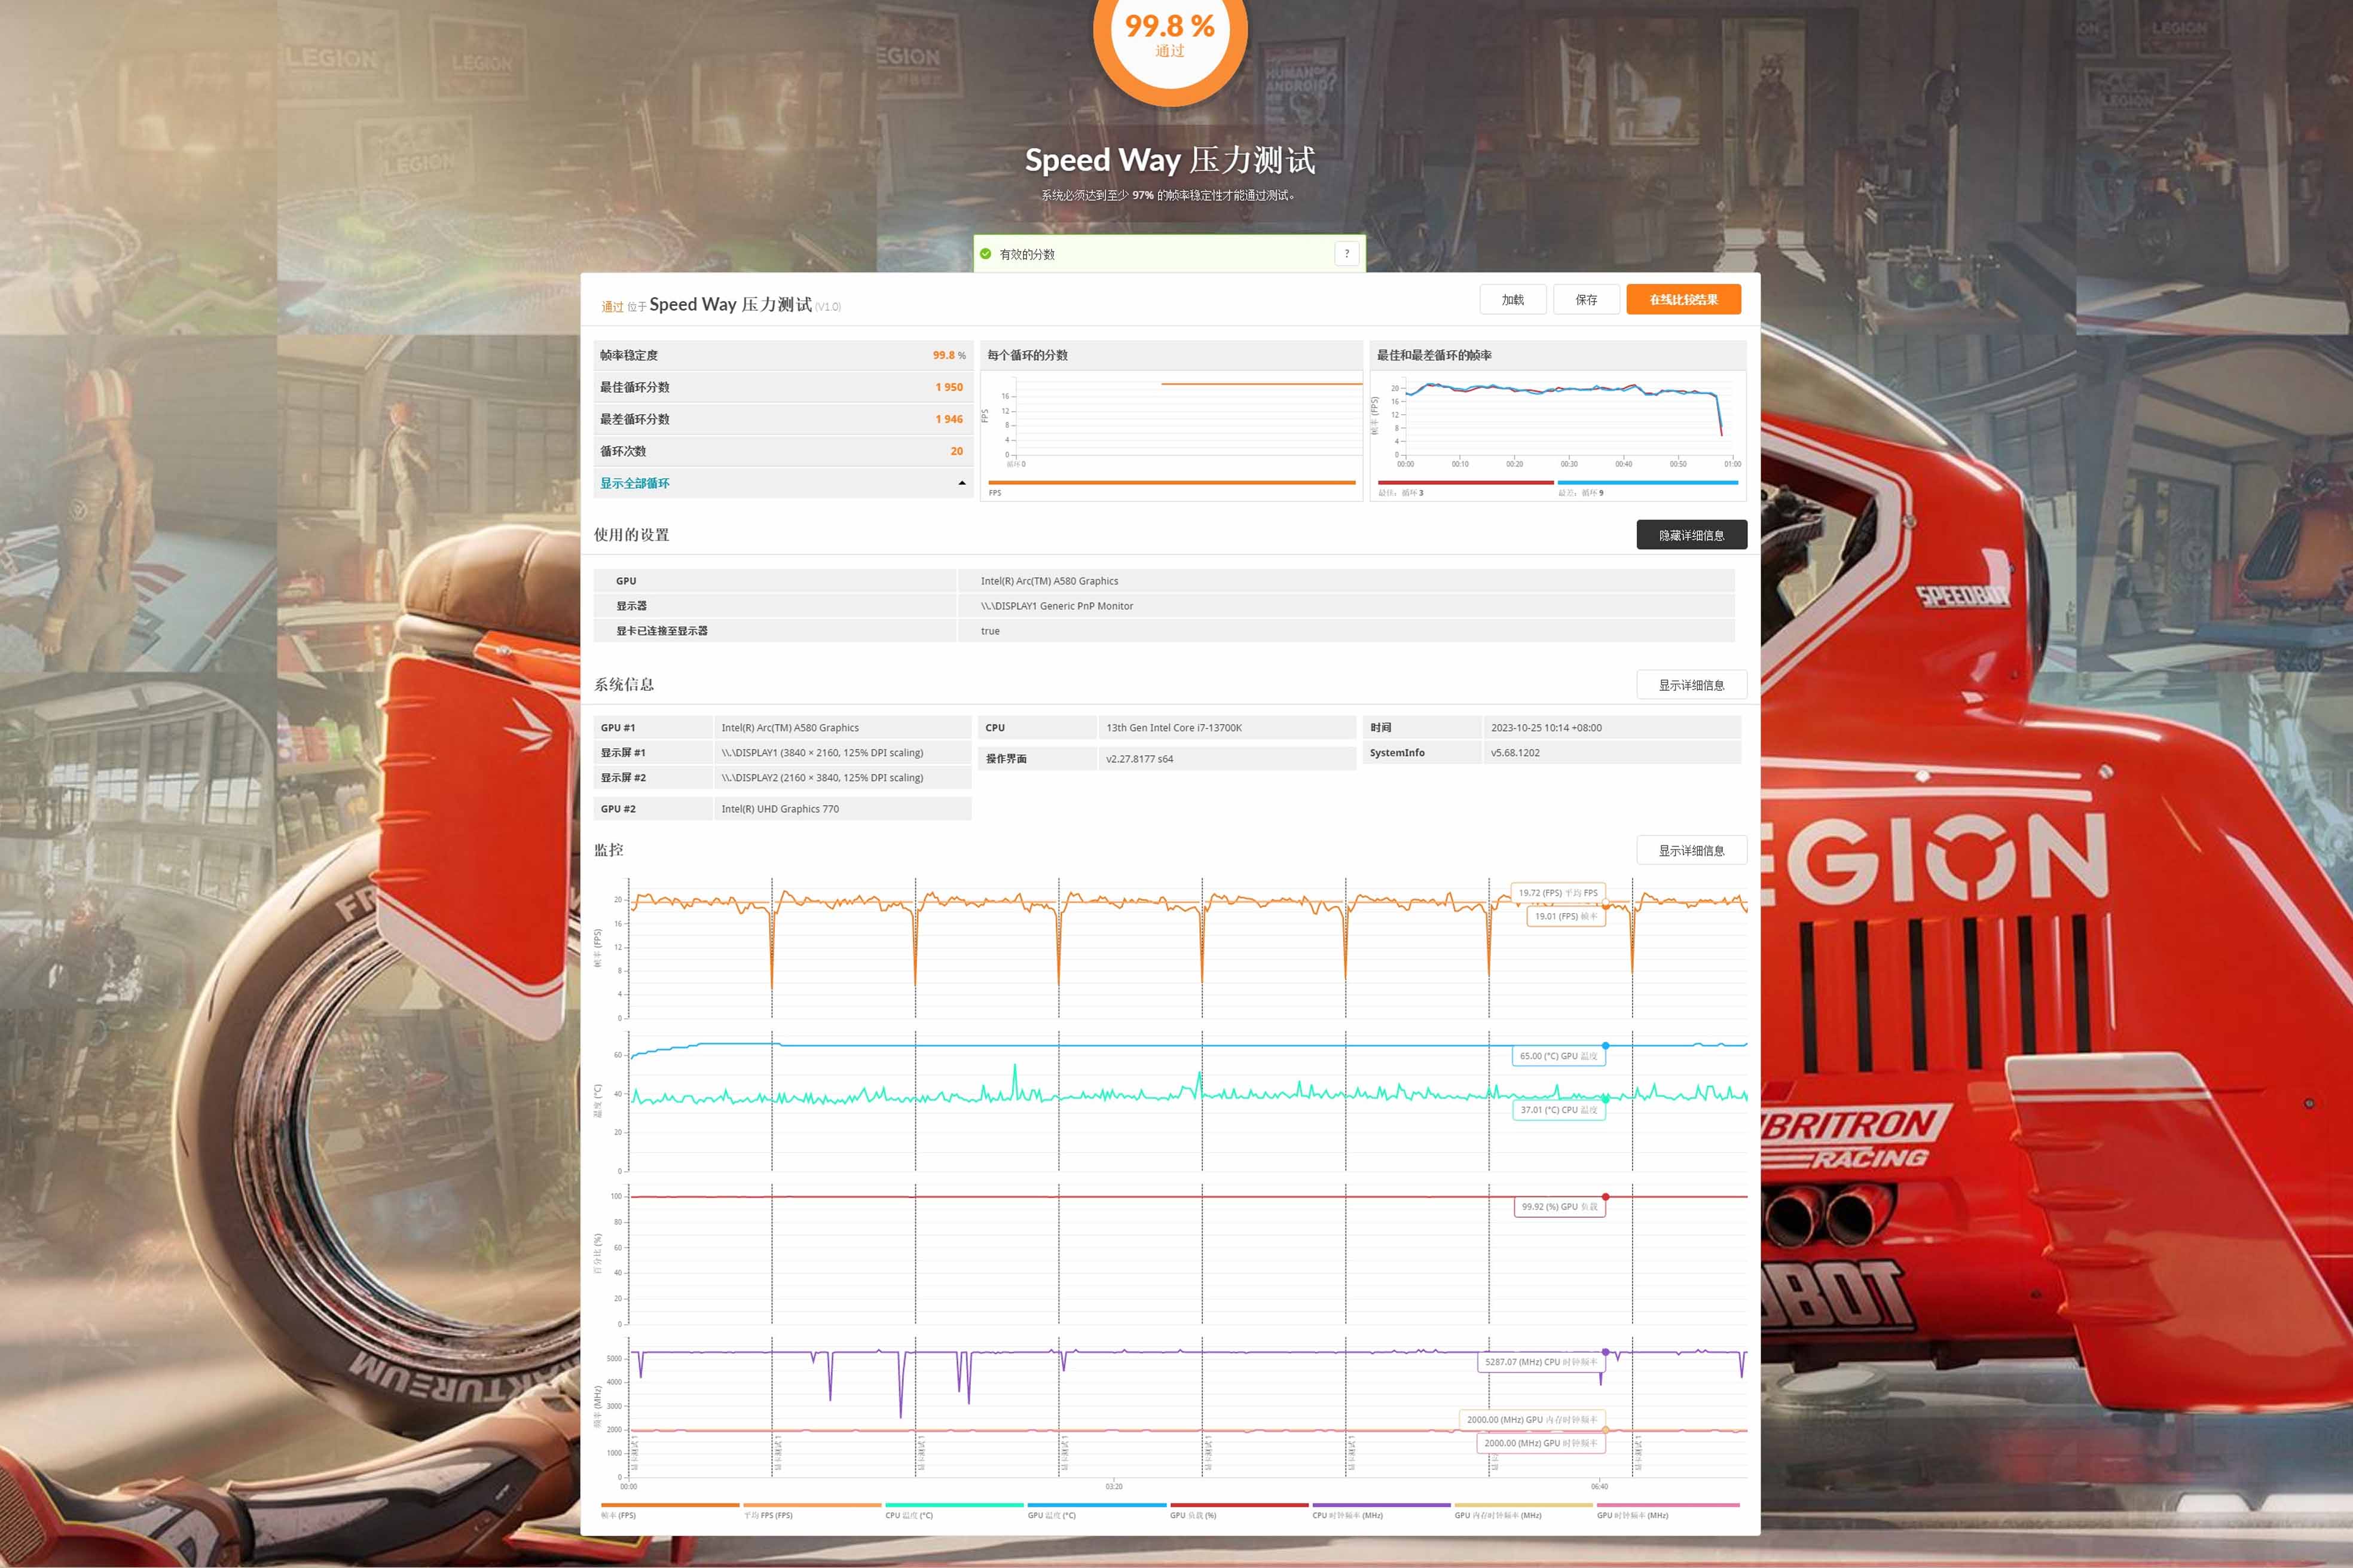Toggle the 最佳: 循环 3 red legend bar
The width and height of the screenshot is (2353, 1568).
pyautogui.click(x=1466, y=482)
